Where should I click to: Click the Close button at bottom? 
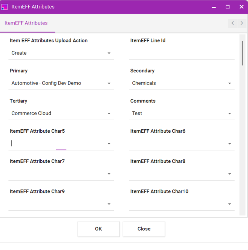(144, 229)
